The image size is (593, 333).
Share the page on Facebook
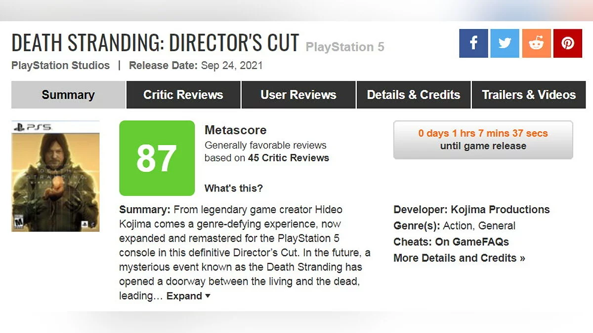[x=473, y=43]
